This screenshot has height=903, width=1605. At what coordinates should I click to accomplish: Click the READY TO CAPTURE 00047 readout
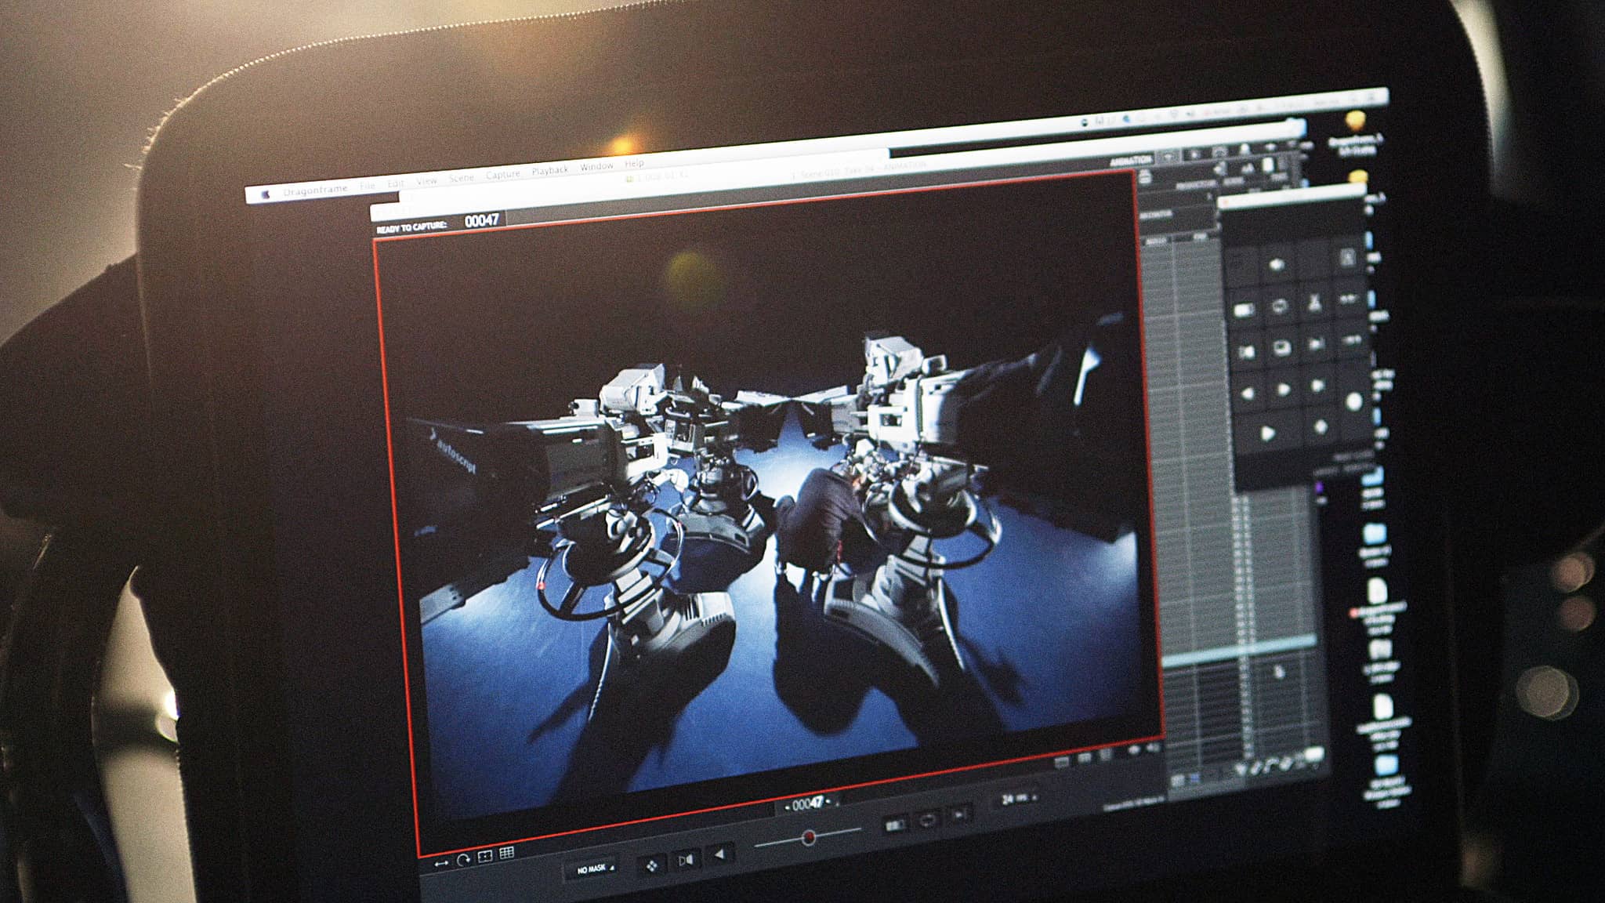tap(437, 224)
